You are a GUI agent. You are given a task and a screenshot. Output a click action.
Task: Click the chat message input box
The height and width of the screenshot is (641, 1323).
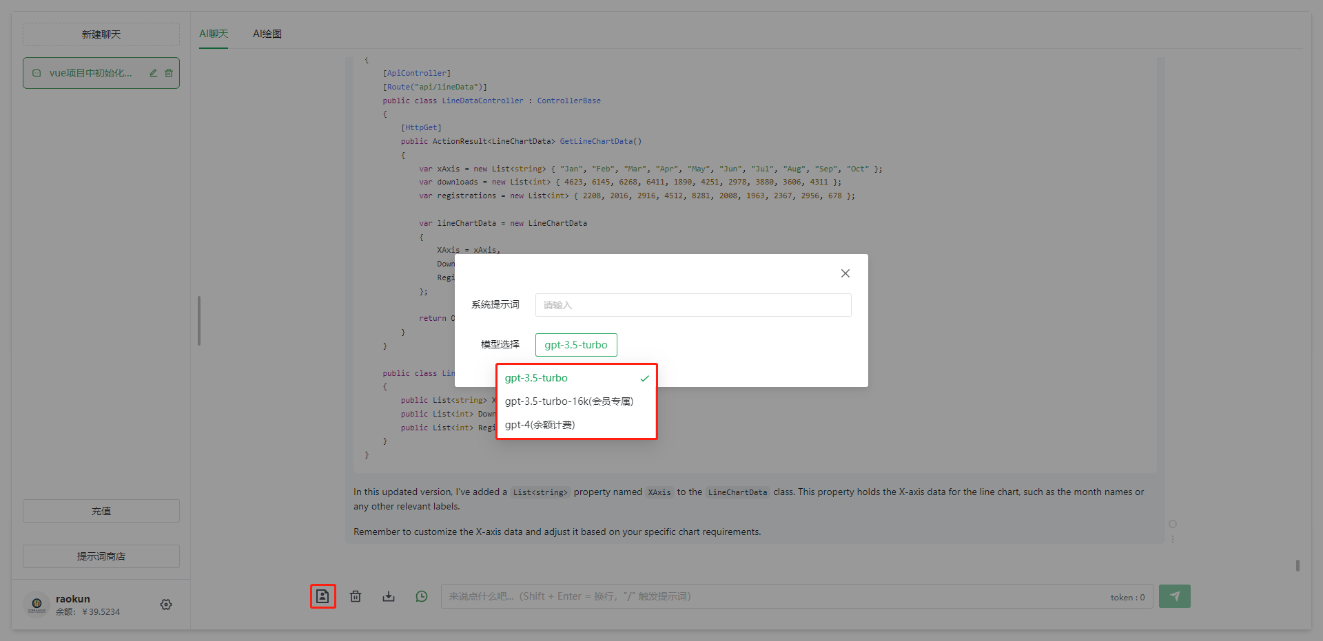(x=772, y=596)
